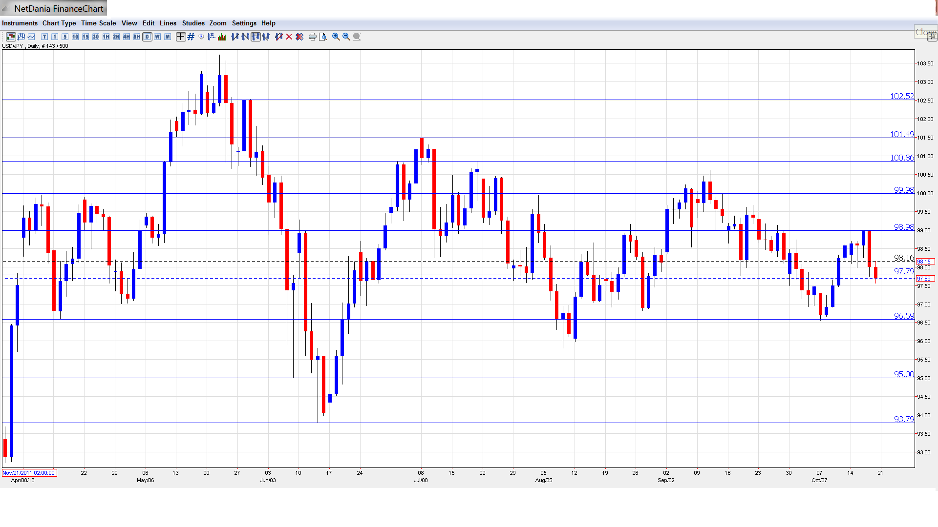This screenshot has width=938, height=527.
Task: Select the tick (T) time scale
Action: click(x=44, y=37)
